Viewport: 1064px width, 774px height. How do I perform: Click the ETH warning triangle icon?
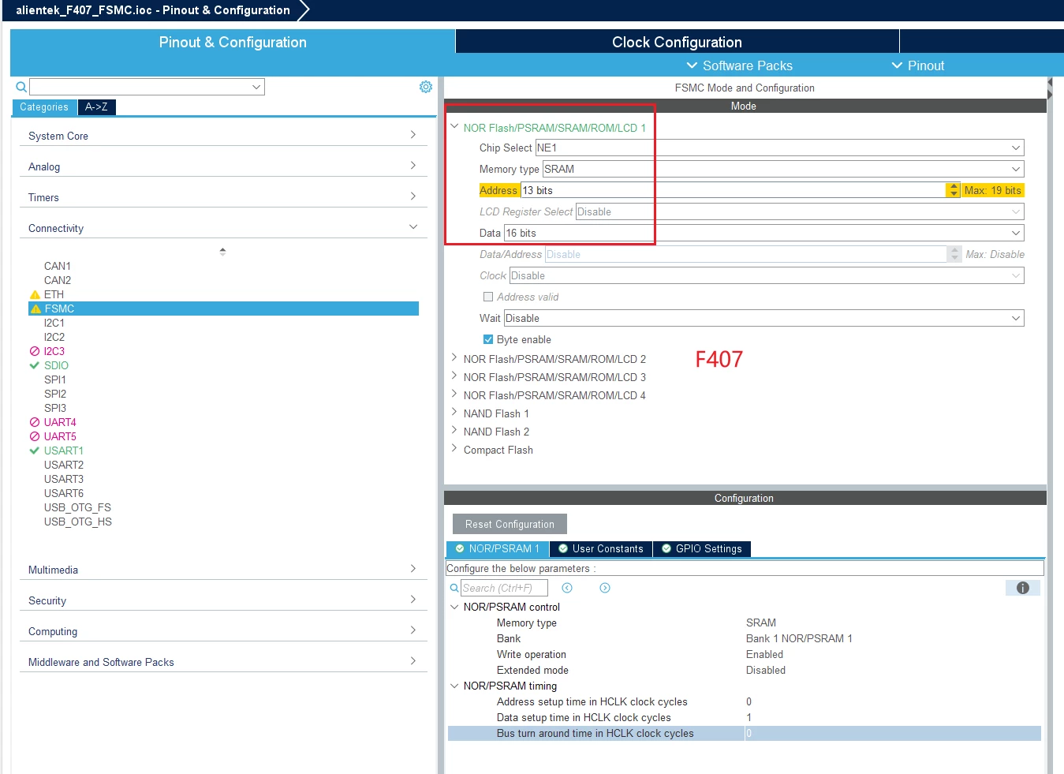(x=35, y=294)
